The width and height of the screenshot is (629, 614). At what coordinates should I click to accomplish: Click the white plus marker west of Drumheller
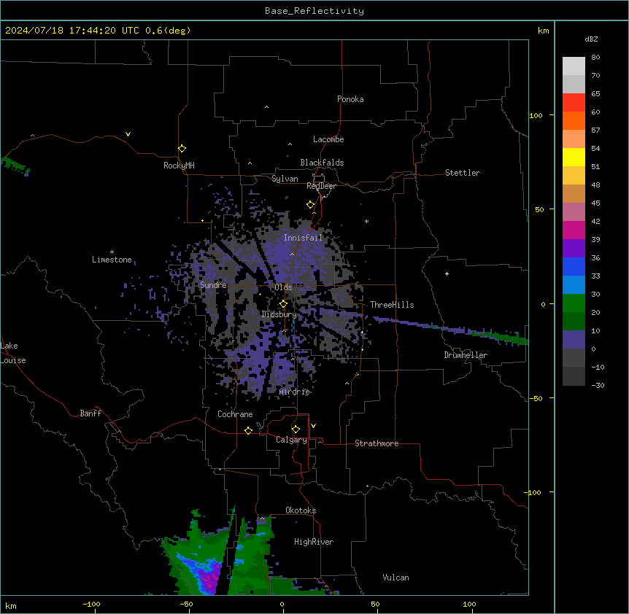[447, 273]
